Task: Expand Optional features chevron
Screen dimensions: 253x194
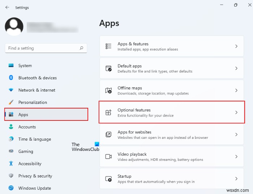Action: [x=236, y=113]
